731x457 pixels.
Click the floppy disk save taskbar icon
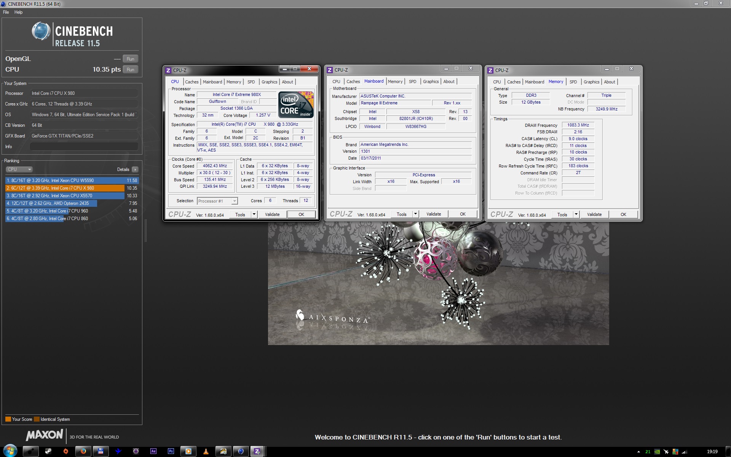coord(101,451)
